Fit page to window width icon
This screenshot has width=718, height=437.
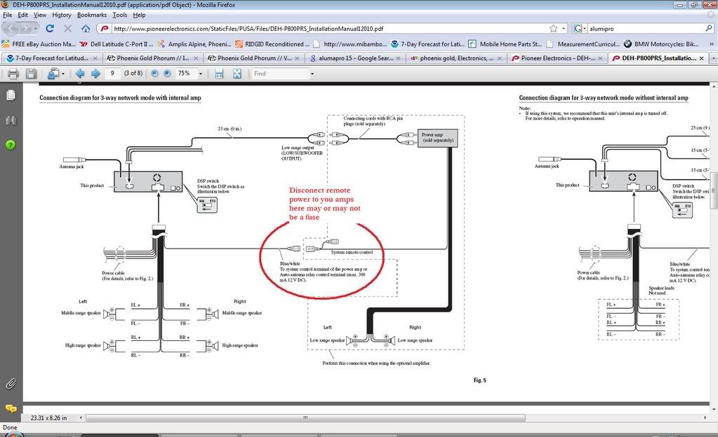click(x=220, y=74)
